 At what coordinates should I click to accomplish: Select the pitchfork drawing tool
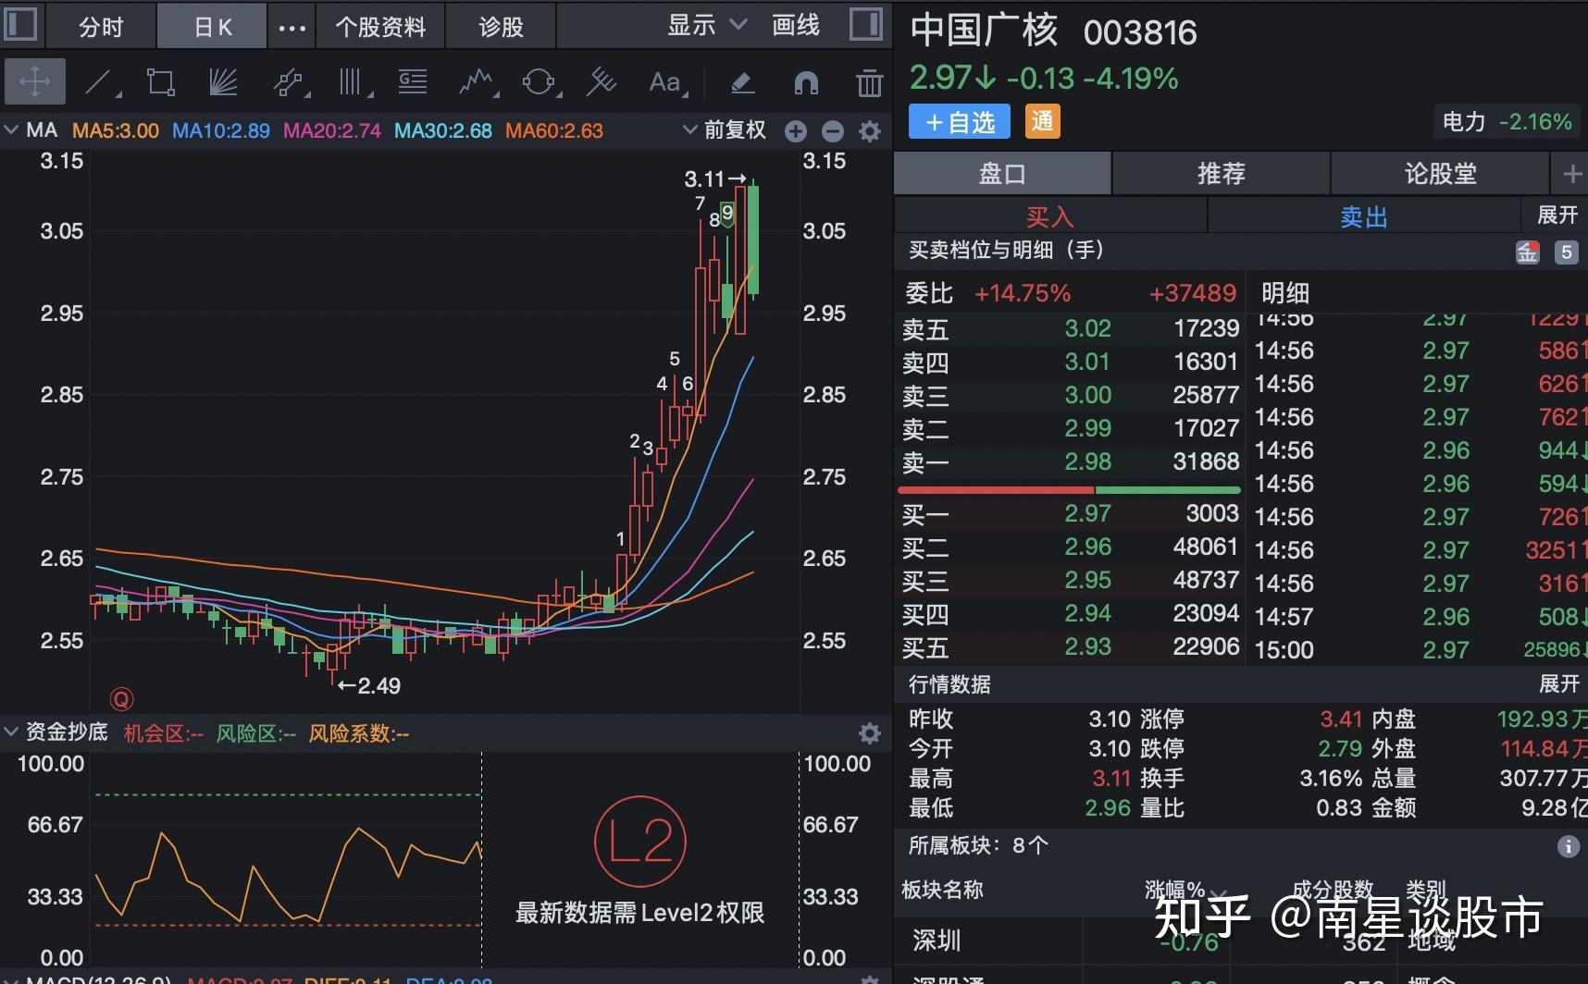[602, 83]
